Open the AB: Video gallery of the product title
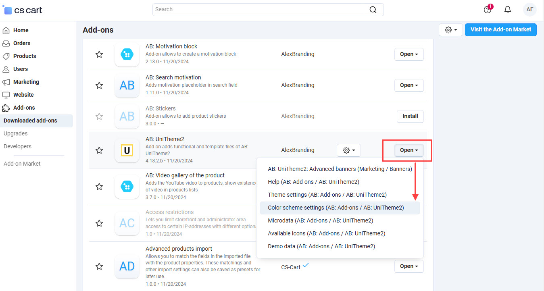This screenshot has width=544, height=291. (185, 175)
